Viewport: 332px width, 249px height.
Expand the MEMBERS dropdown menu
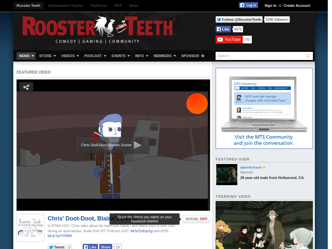coord(165,56)
